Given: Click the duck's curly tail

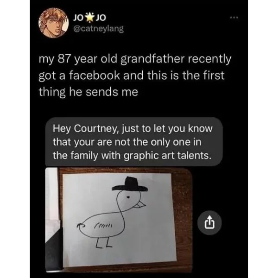Looking at the screenshot, I should click(81, 226).
